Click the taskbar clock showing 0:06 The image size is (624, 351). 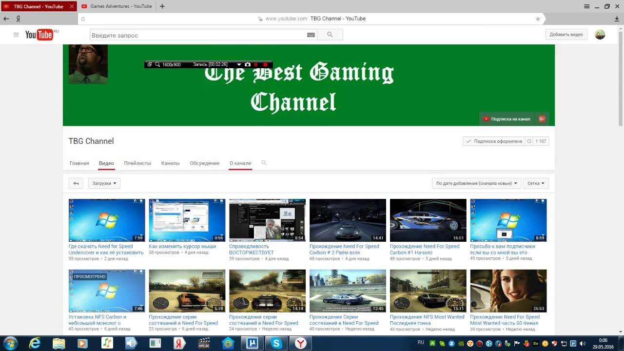603,343
